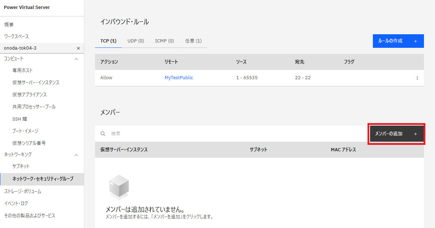Click the 1 - 65535 source cell
The width and height of the screenshot is (435, 228).
(247, 78)
